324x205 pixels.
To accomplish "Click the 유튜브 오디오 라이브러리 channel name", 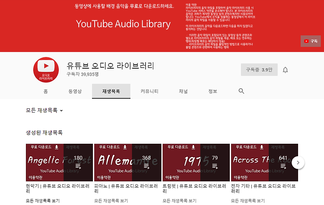I will (110, 66).
